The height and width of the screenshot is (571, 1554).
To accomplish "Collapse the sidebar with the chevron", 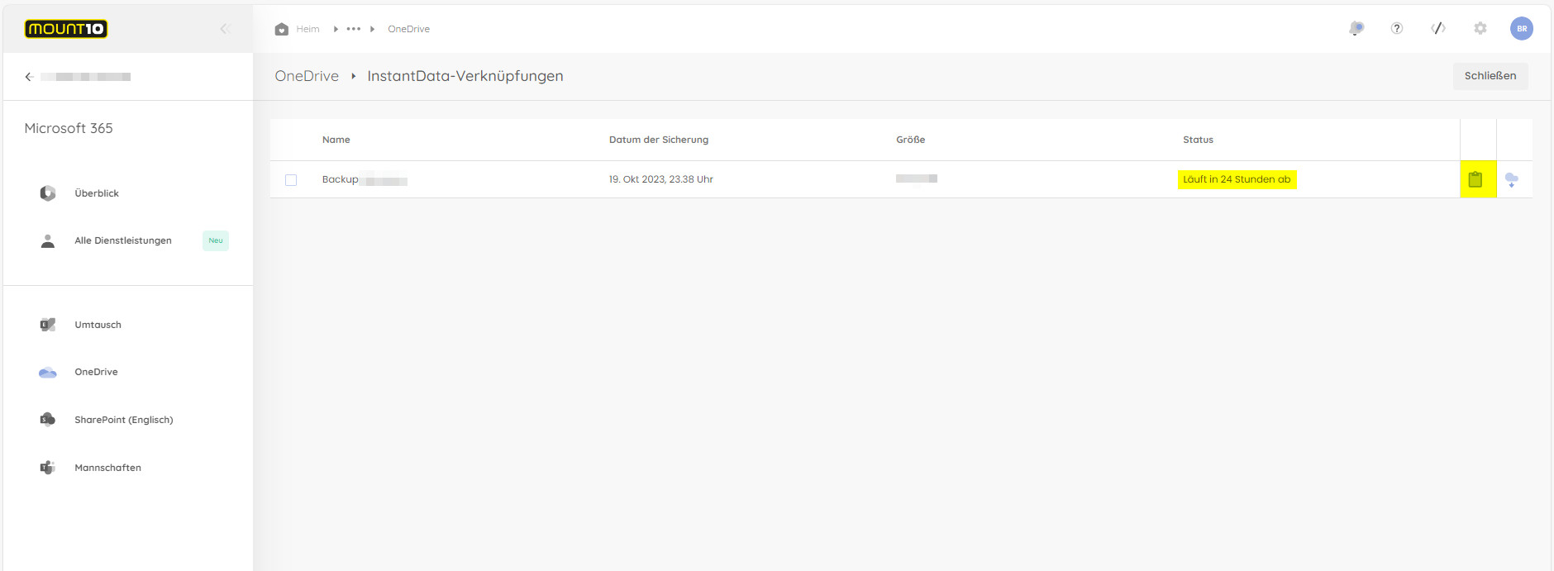I will point(223,29).
